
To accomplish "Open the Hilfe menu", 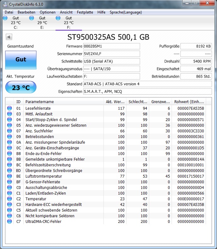I will point(101,12).
